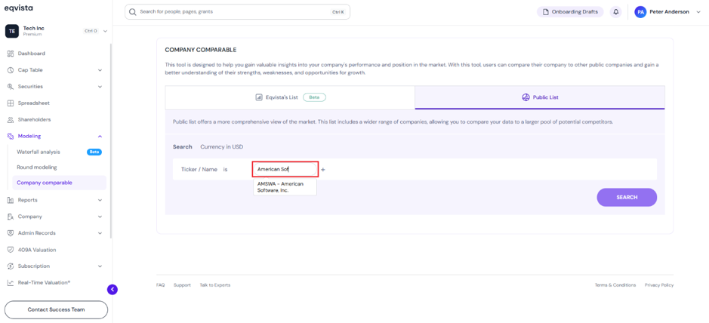Open the Shareholders page
The image size is (709, 323).
[35, 120]
